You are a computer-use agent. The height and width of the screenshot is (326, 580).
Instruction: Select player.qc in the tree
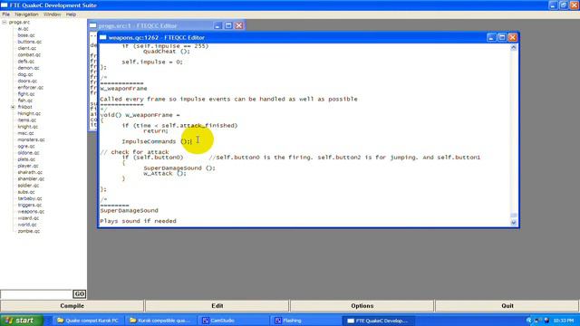[28, 166]
